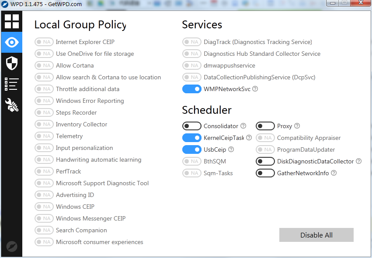Image resolution: width=372 pixels, height=258 pixels.
Task: Click the DiagTrack service NA toggle
Action: [191, 42]
